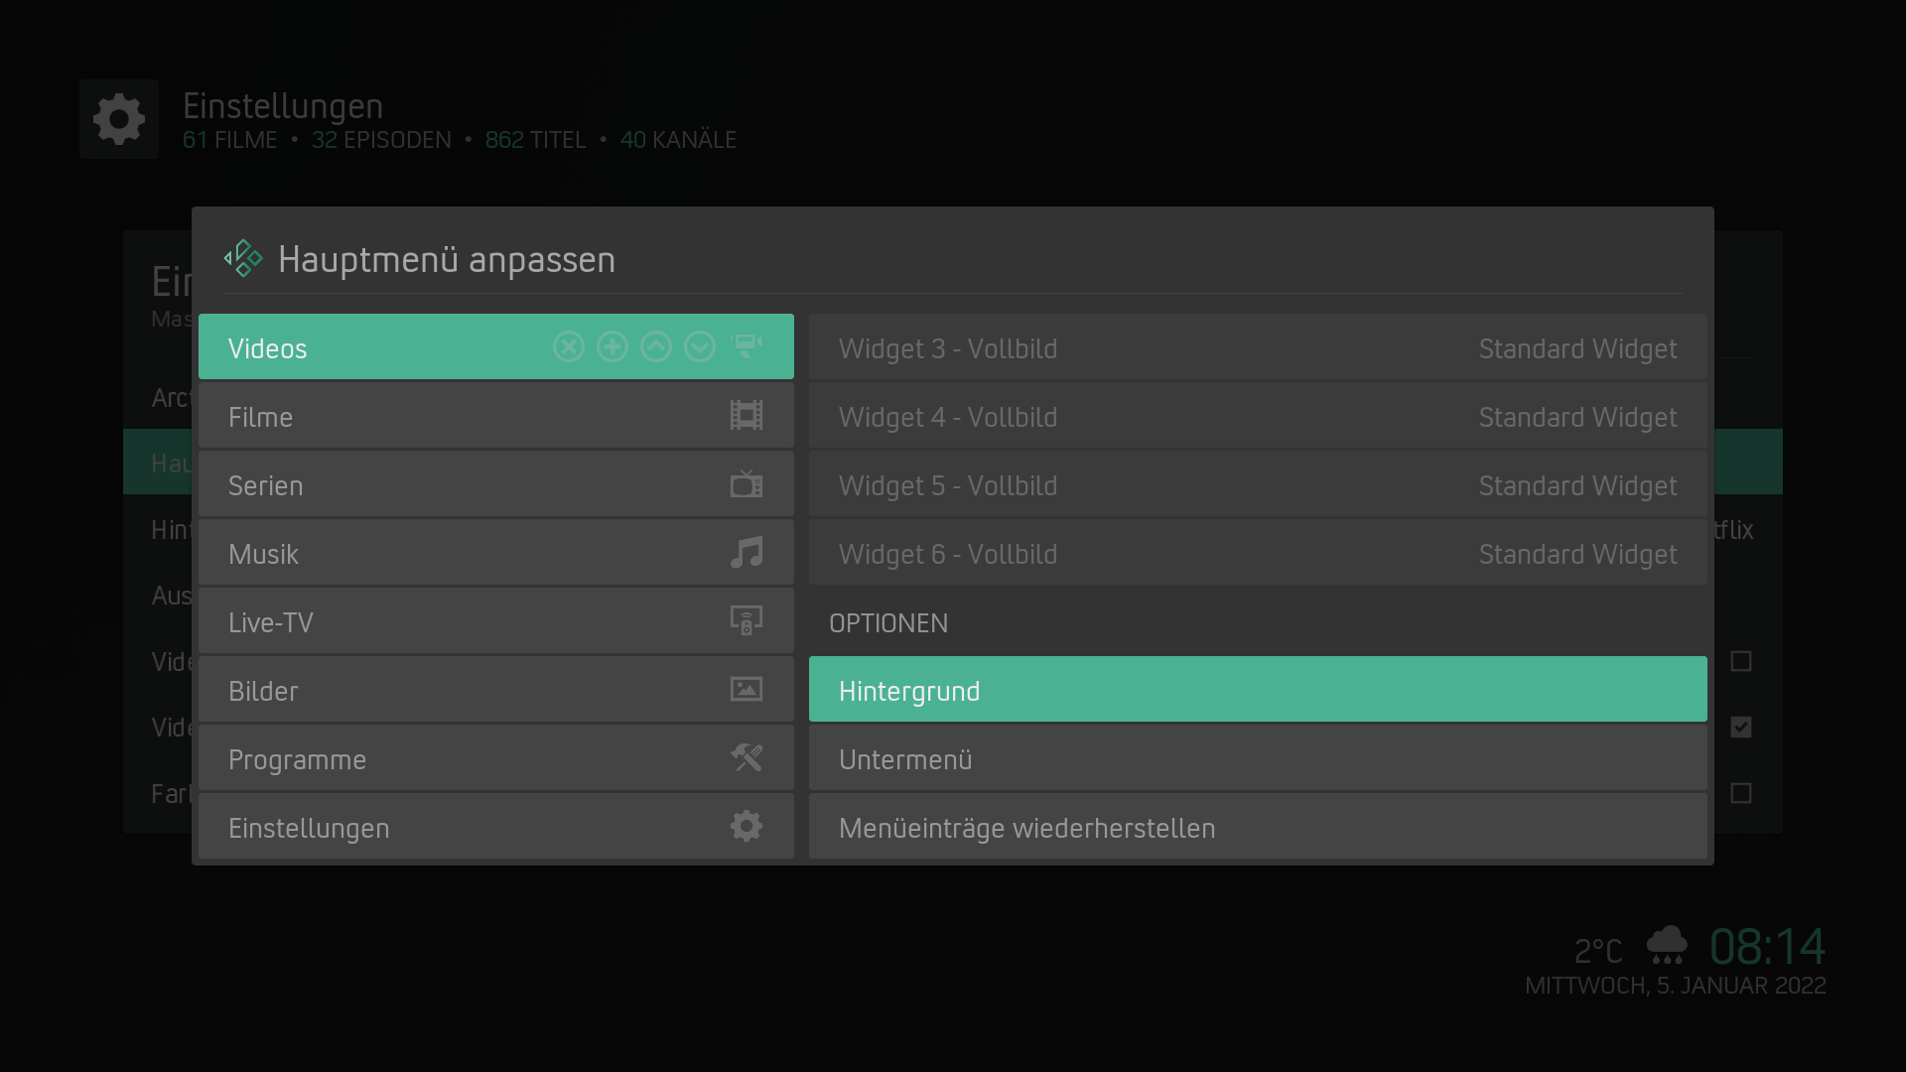Select the Bilder menu entry
The width and height of the screenshot is (1906, 1072).
[x=496, y=690]
